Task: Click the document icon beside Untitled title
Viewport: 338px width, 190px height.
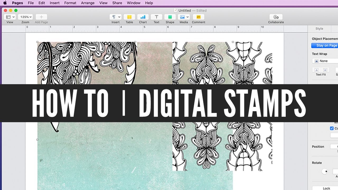Action: point(176,11)
